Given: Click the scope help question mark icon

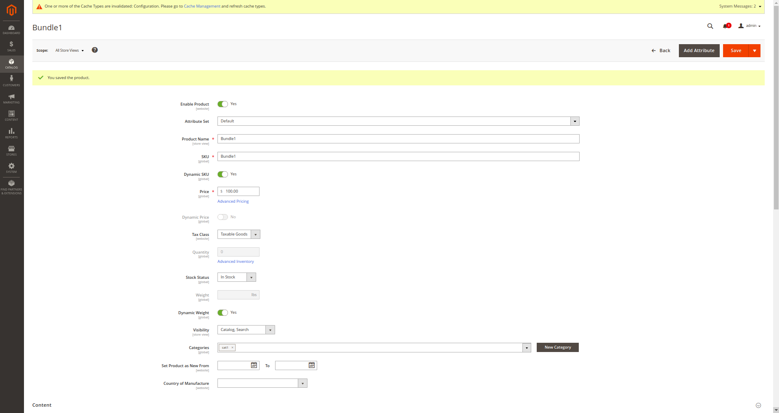Looking at the screenshot, I should pyautogui.click(x=95, y=50).
